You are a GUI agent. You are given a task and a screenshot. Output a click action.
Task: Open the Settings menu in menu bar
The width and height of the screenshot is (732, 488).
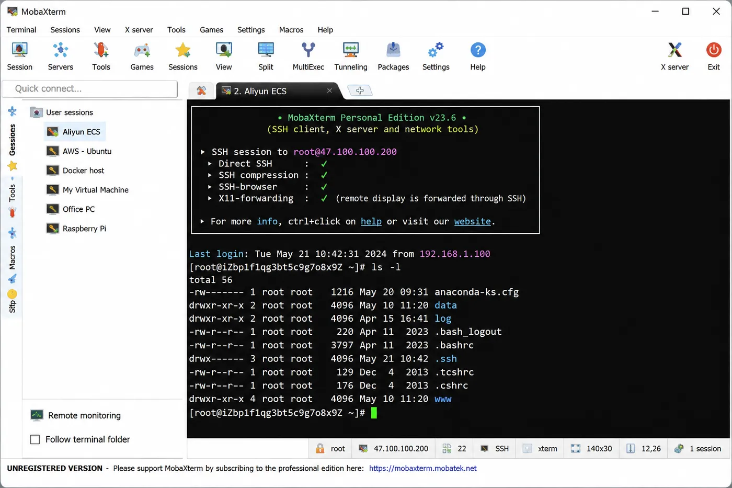[x=251, y=30]
